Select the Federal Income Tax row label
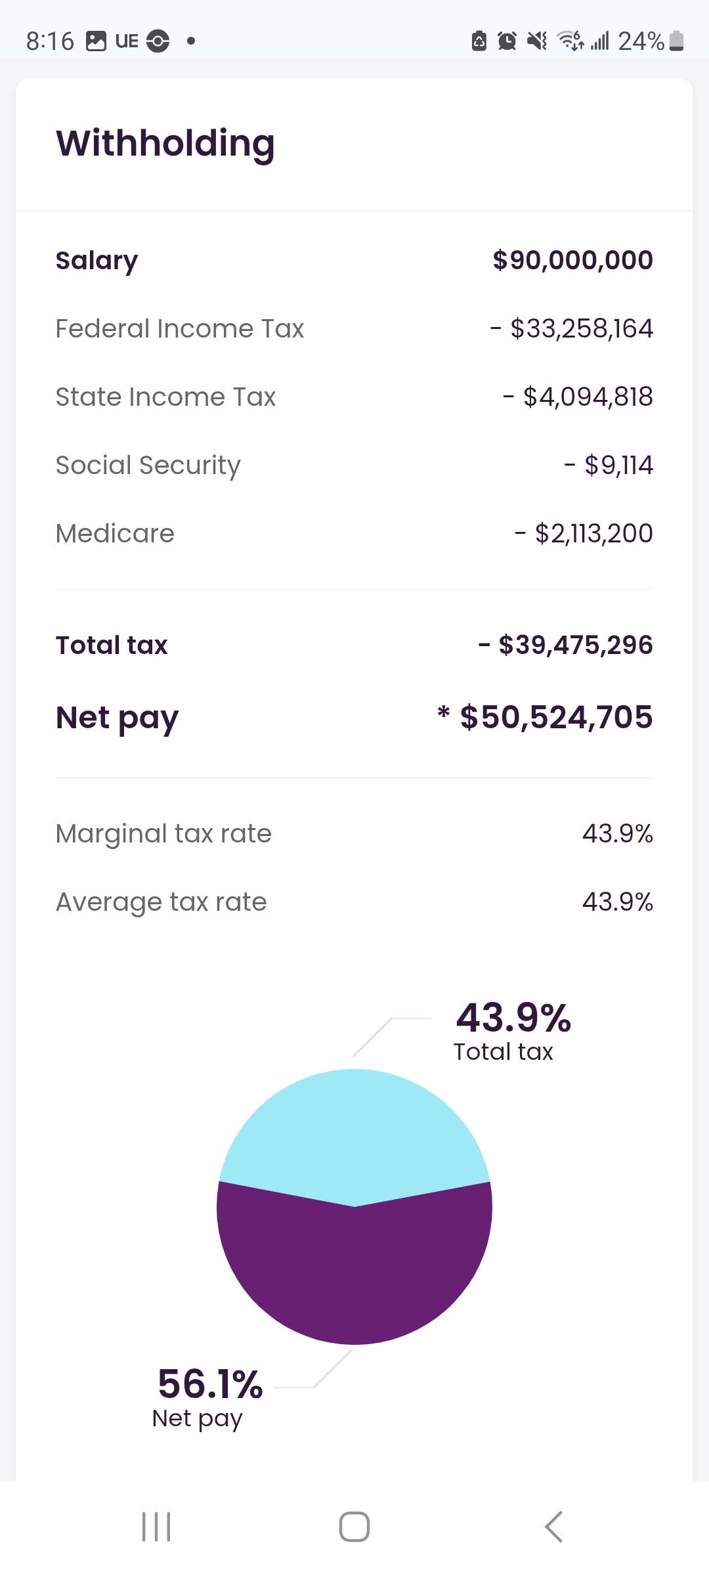This screenshot has width=709, height=1576. 180,328
